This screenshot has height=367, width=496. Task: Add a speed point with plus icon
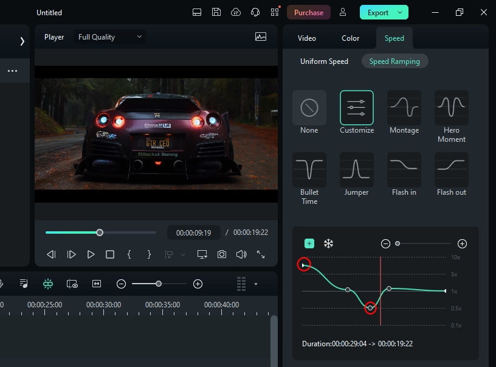point(309,244)
